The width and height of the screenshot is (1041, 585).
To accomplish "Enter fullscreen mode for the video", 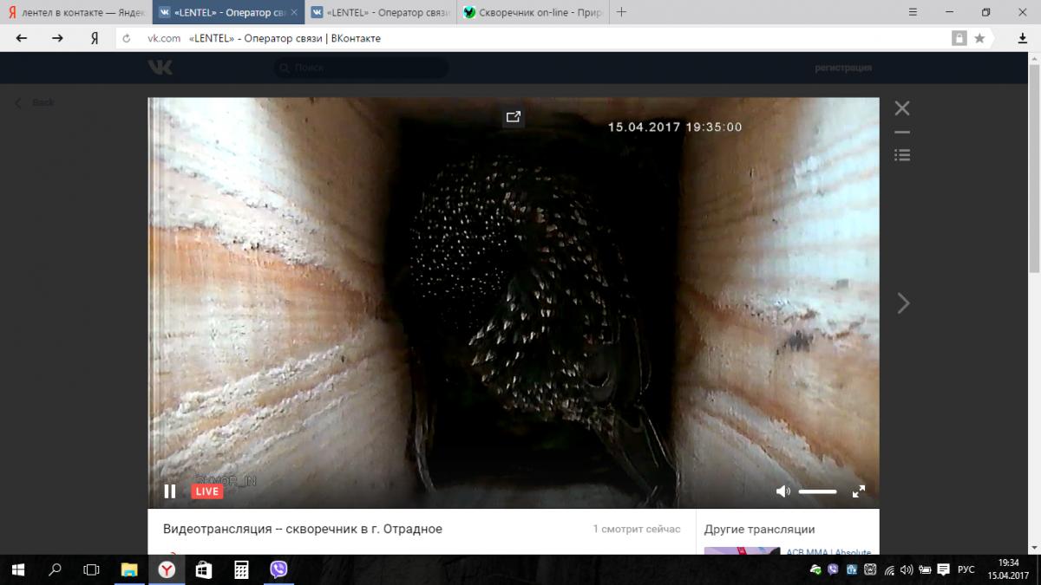I will click(x=859, y=491).
